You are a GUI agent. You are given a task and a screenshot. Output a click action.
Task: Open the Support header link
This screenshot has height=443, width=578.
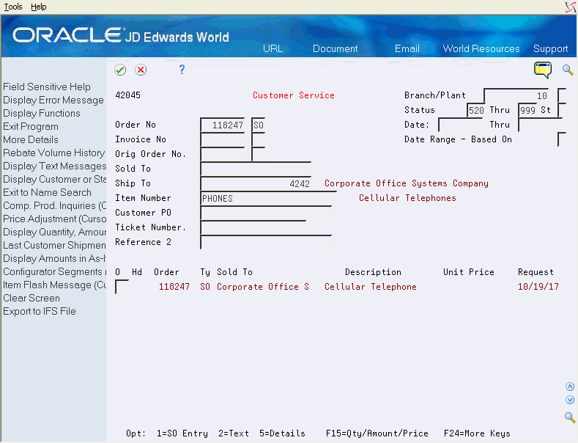tap(550, 48)
